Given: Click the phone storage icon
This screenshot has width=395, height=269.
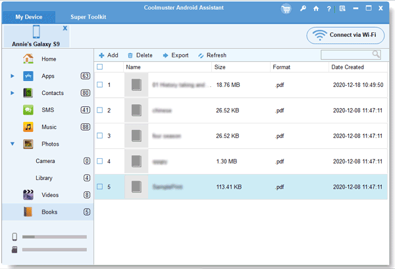Looking at the screenshot, I should pyautogui.click(x=14, y=237).
